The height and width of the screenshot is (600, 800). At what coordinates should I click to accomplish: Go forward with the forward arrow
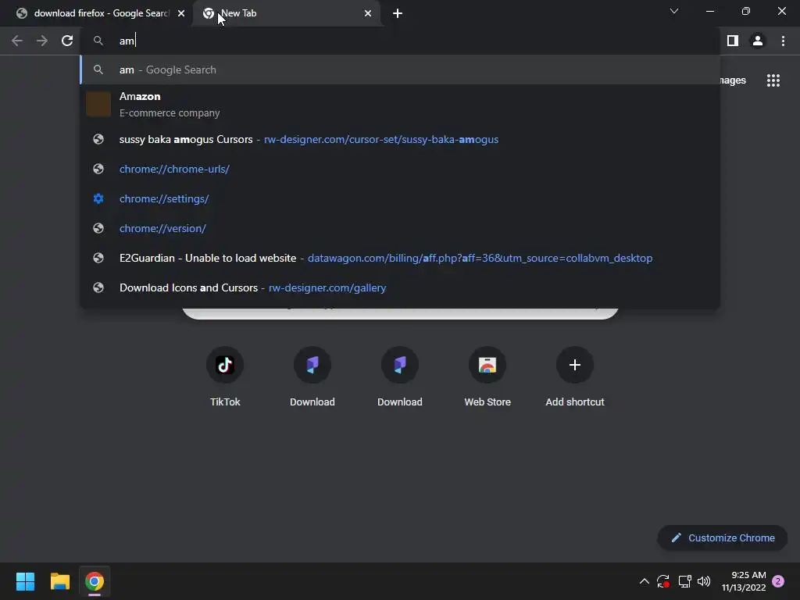click(42, 41)
